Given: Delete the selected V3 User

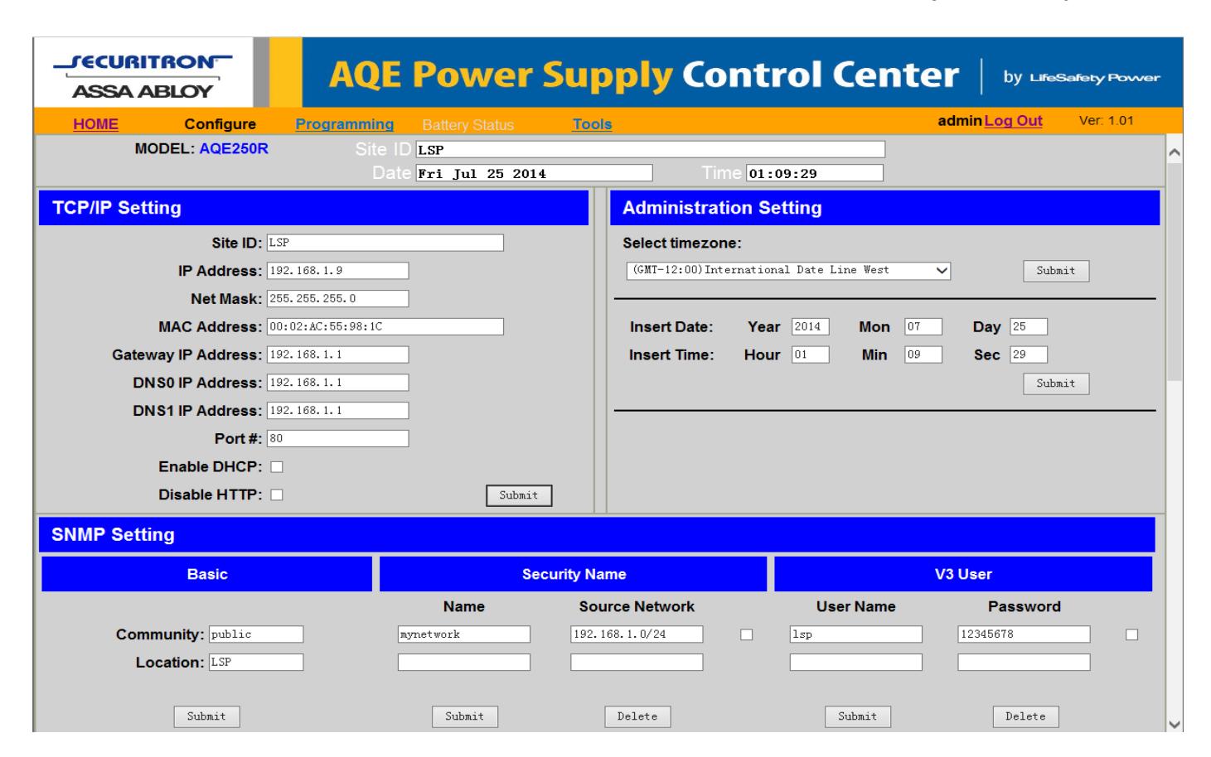Looking at the screenshot, I should 1025,716.
